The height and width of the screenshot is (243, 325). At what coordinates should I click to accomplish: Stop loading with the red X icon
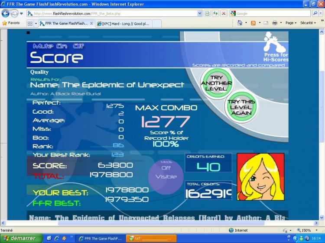click(x=224, y=13)
